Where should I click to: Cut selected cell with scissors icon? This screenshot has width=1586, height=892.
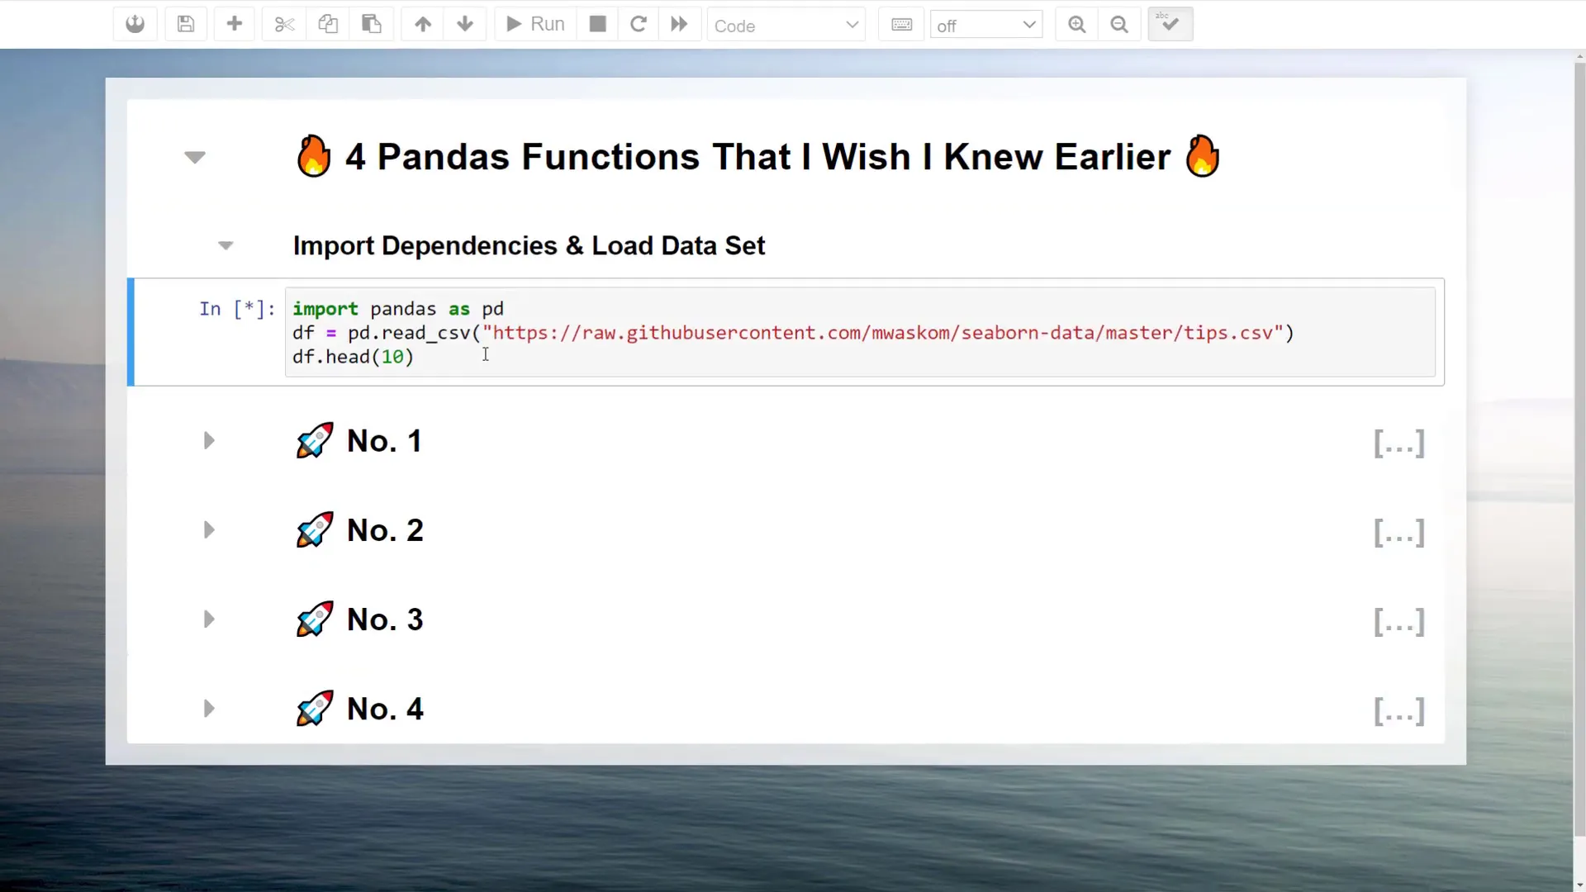(x=284, y=24)
